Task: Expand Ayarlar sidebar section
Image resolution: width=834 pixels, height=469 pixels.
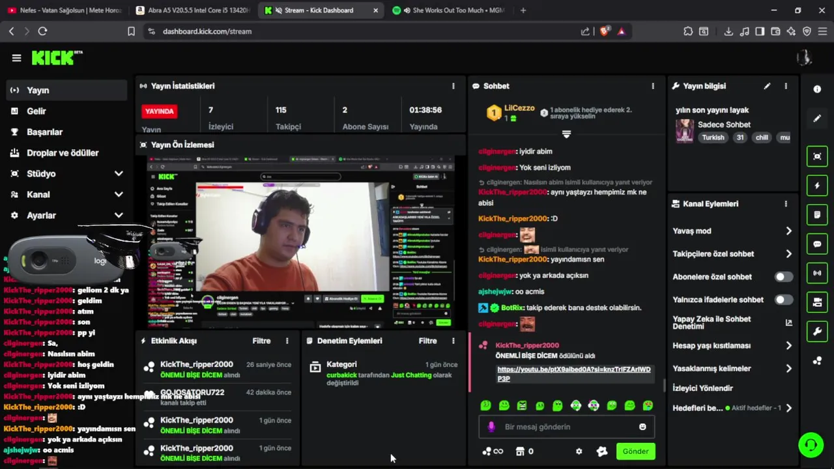Action: pyautogui.click(x=119, y=216)
